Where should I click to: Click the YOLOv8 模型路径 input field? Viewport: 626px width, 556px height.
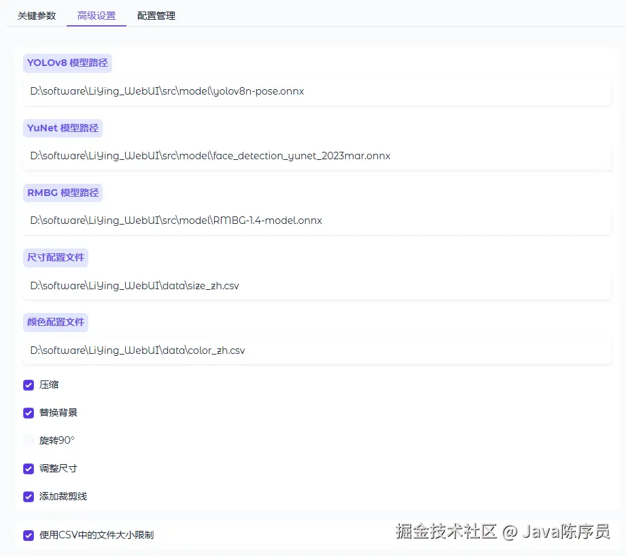click(317, 92)
